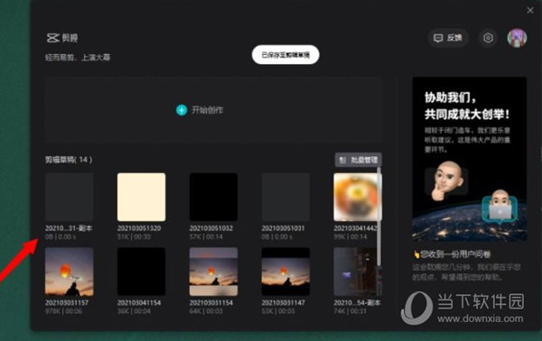This screenshot has height=341, width=542.
Task: Open the 您收到一份用户问卷 survey link
Action: (453, 254)
